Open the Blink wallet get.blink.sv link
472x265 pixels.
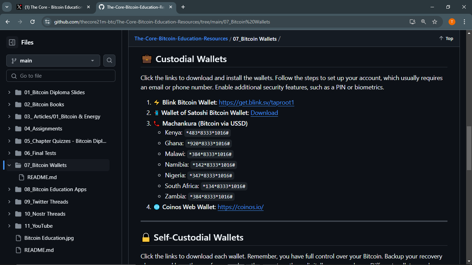(x=256, y=102)
